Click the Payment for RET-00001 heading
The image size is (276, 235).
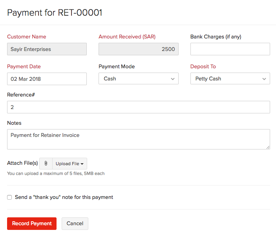click(55, 13)
